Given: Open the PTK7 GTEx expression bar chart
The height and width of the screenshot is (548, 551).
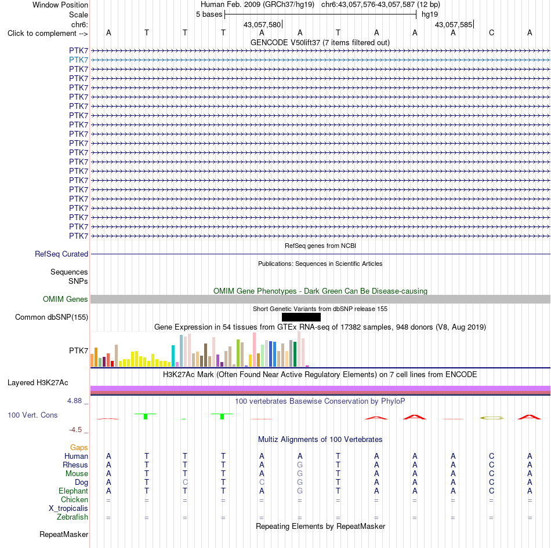Looking at the screenshot, I should [200, 350].
